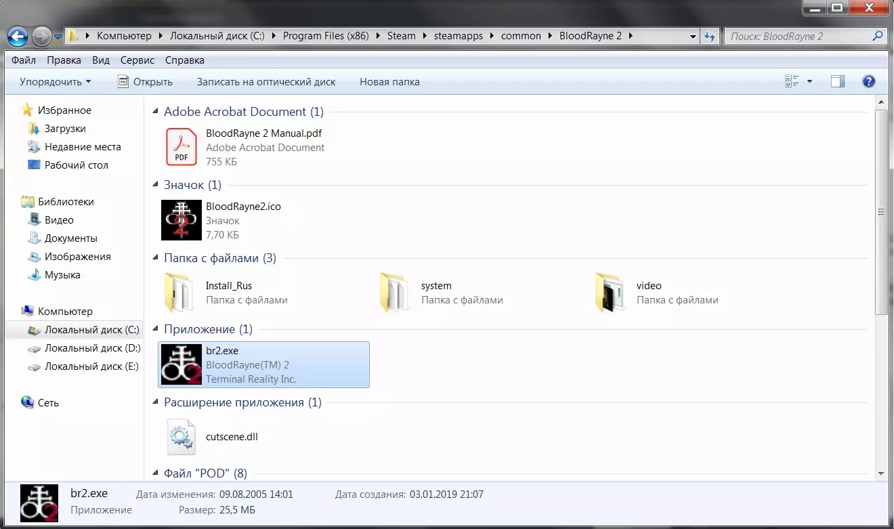Click the file size 25,5 МБ value

point(236,510)
